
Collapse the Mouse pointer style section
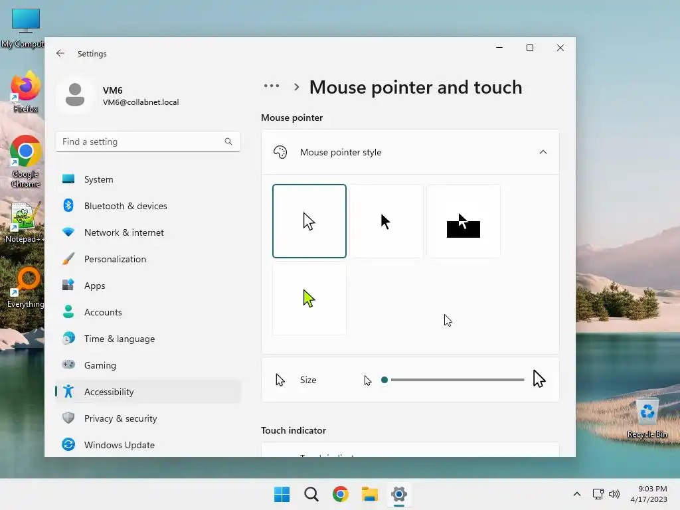point(543,152)
